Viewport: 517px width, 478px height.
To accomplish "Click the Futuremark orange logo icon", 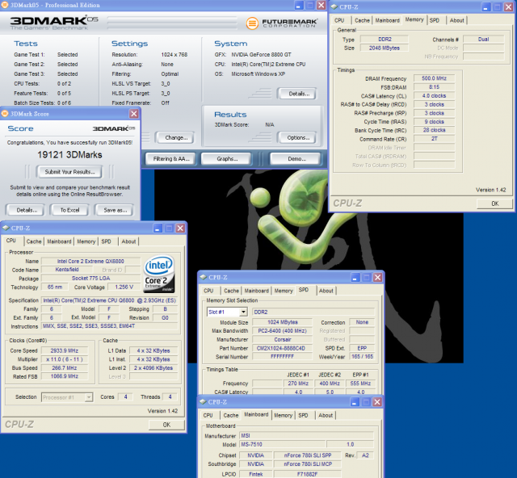I will pos(252,23).
